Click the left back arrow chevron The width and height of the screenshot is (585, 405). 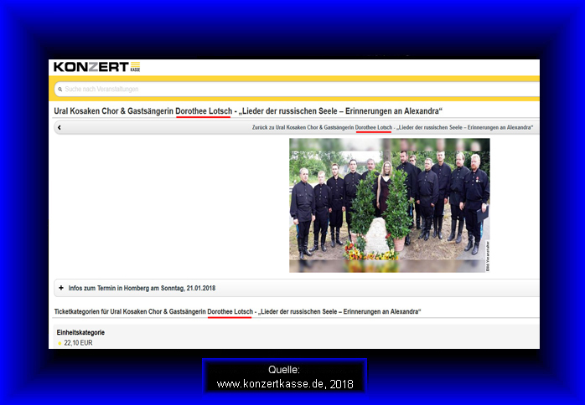click(x=60, y=128)
